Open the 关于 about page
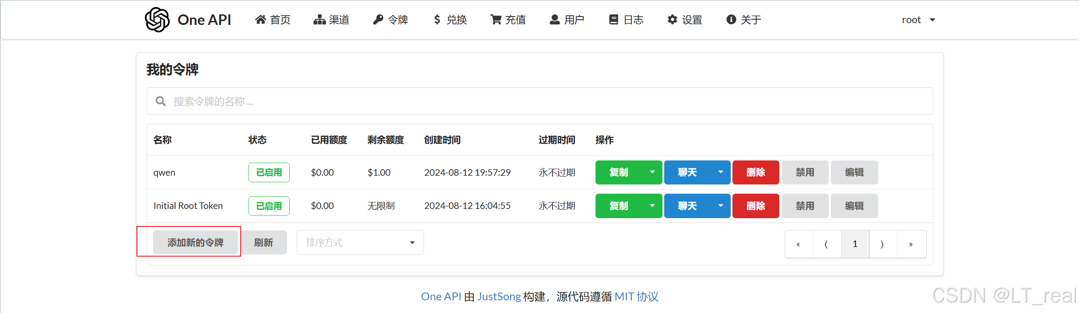The height and width of the screenshot is (313, 1079). click(x=744, y=20)
